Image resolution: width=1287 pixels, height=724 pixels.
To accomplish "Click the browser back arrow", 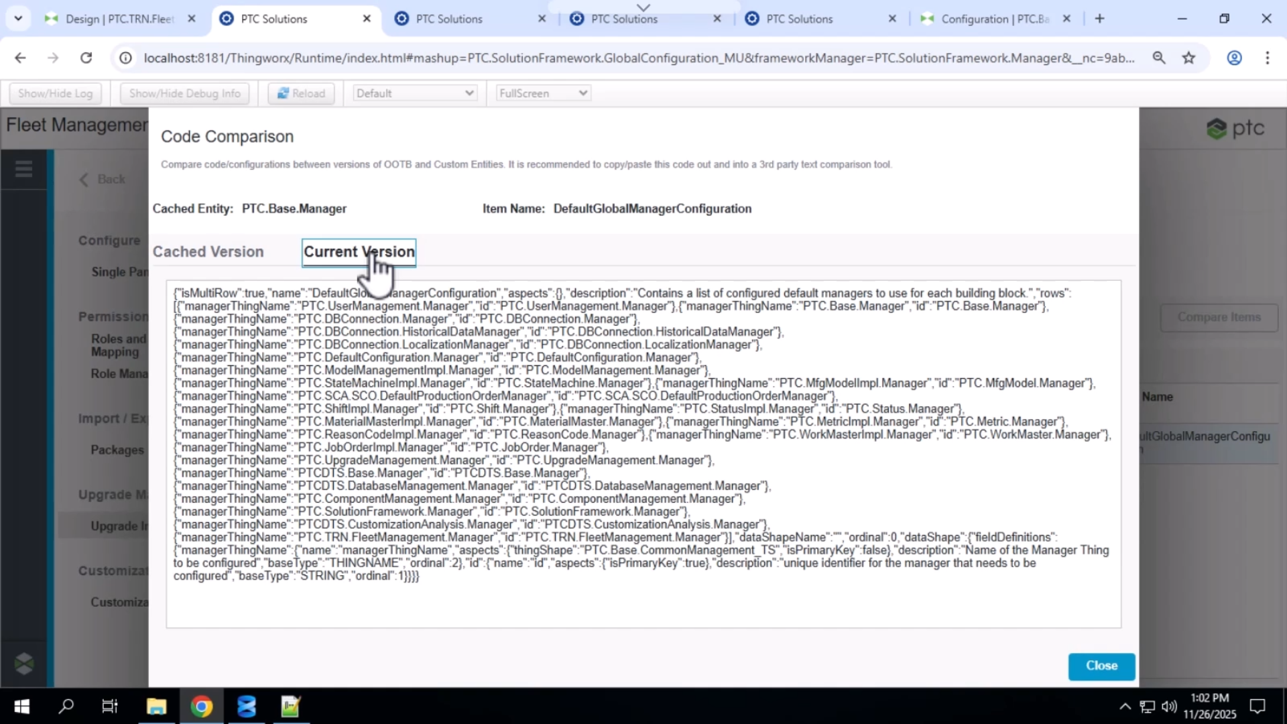I will pos(20,58).
